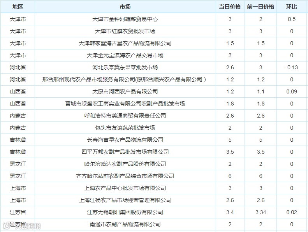308x232 pixels.
Task: Click 当日价格 6 in 齐齐哈尔 row
Action: pos(230,176)
